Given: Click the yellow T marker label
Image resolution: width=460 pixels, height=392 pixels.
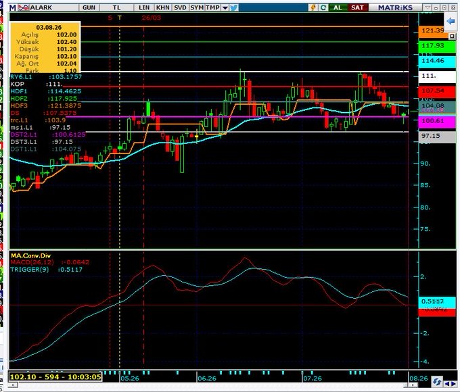Looking at the screenshot, I should pos(120,18).
